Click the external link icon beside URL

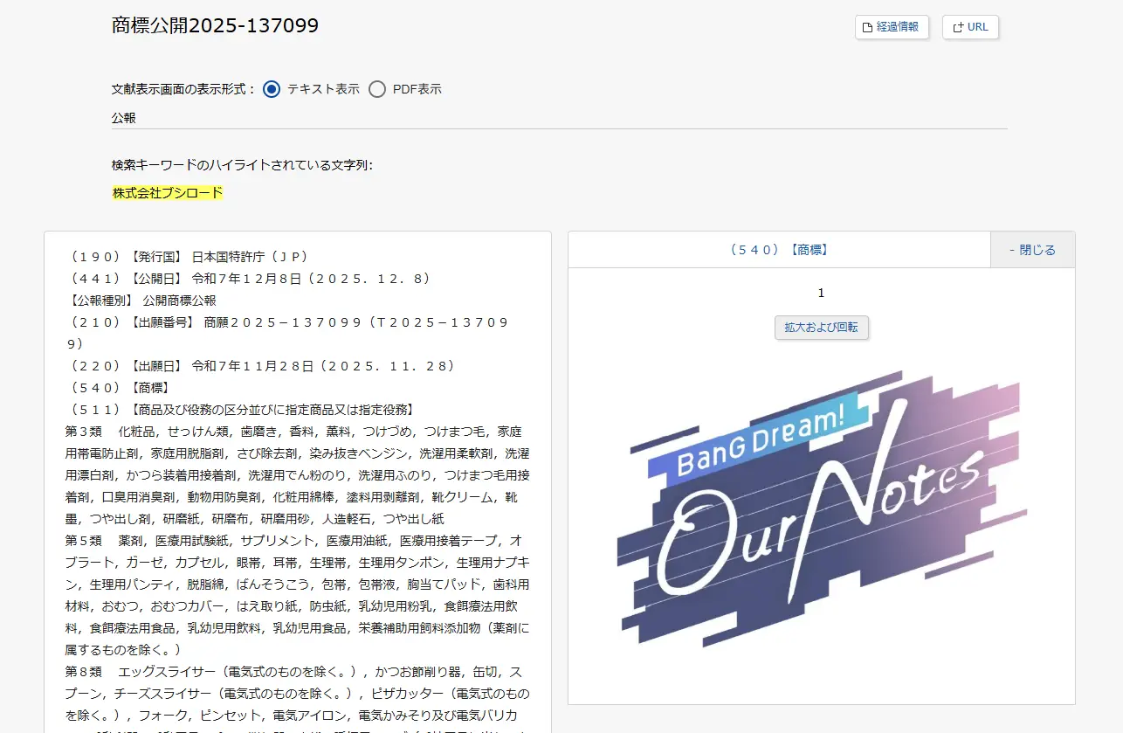tap(958, 27)
